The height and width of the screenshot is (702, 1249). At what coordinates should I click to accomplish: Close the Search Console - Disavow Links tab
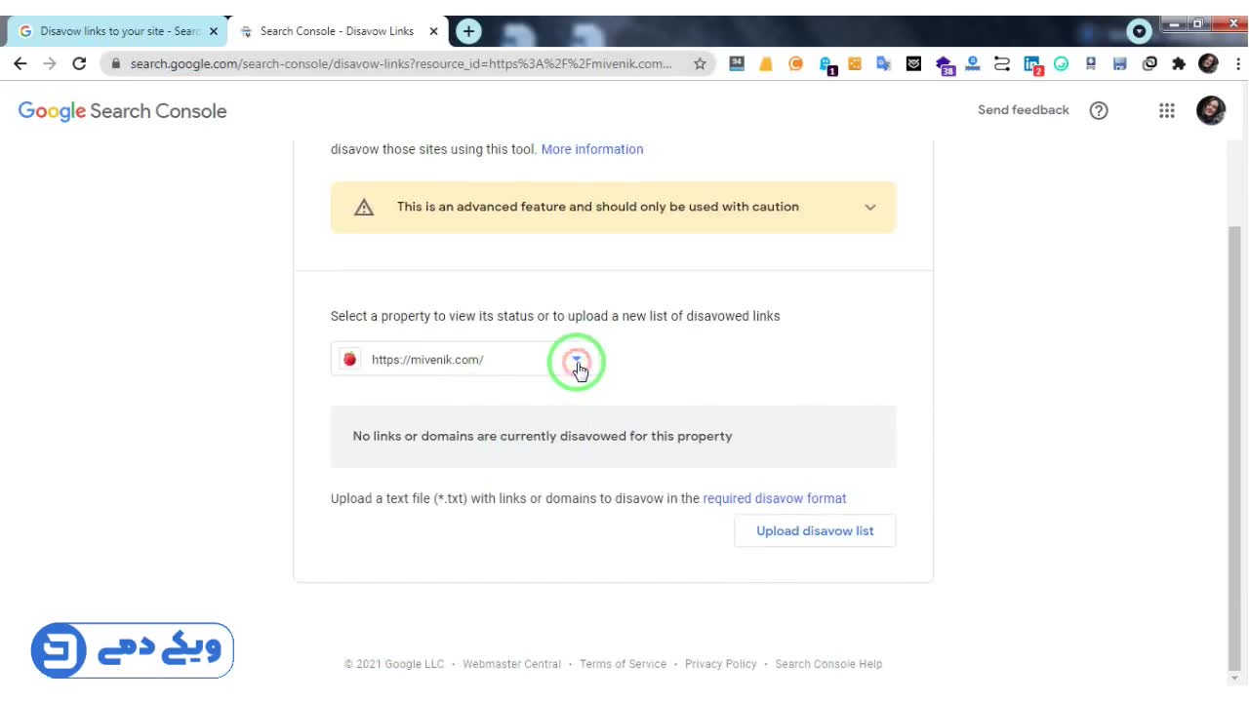pos(434,31)
